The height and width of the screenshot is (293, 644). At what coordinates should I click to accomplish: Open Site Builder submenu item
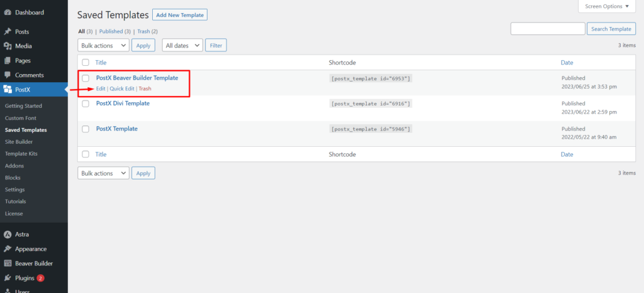pos(19,142)
